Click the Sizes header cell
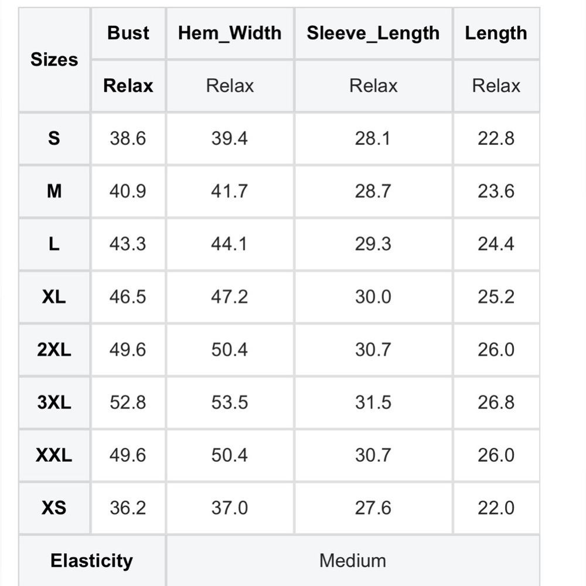This screenshot has width=586, height=586. (54, 59)
